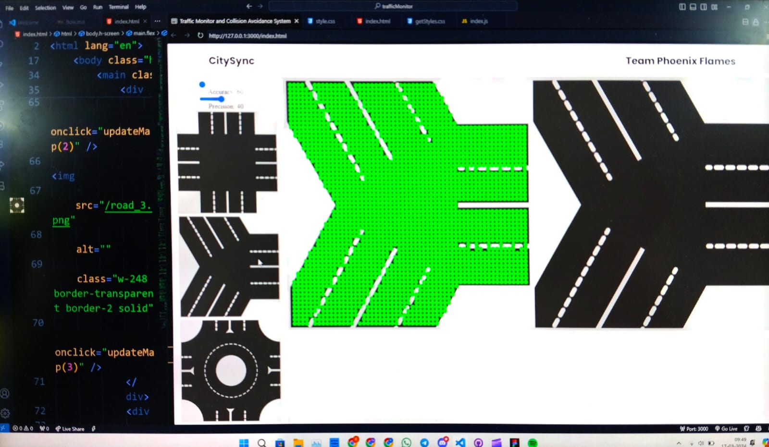Open the Go menu
This screenshot has height=447, width=769.
[x=83, y=7]
